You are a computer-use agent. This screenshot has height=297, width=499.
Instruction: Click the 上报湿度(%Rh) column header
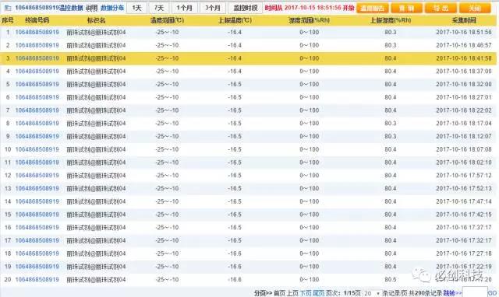coord(391,21)
